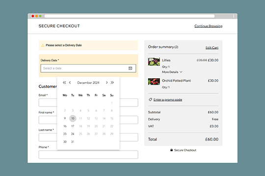The width and height of the screenshot is (265, 176).
Task: Click the delivery date warning triangle icon
Action: (43, 45)
